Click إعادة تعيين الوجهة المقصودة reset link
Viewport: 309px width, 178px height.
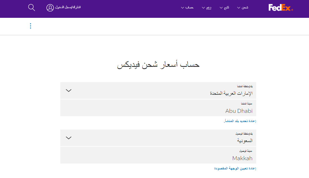coord(235,168)
